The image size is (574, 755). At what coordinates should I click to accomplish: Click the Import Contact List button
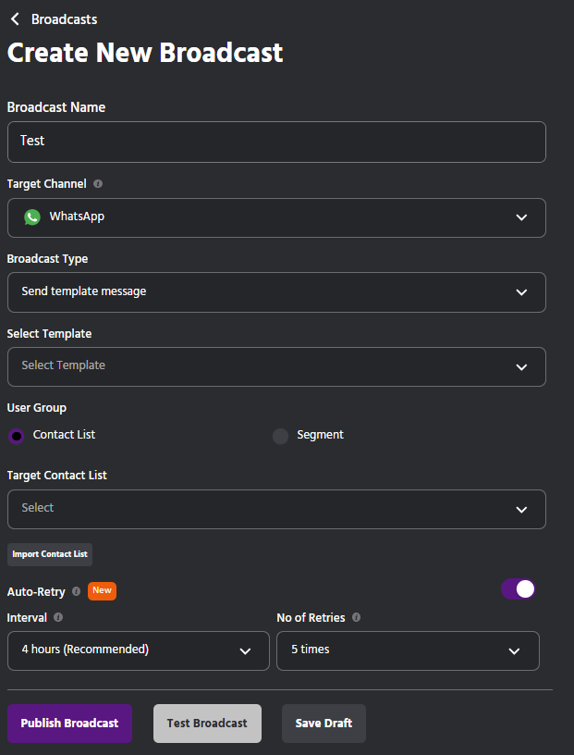click(x=50, y=554)
